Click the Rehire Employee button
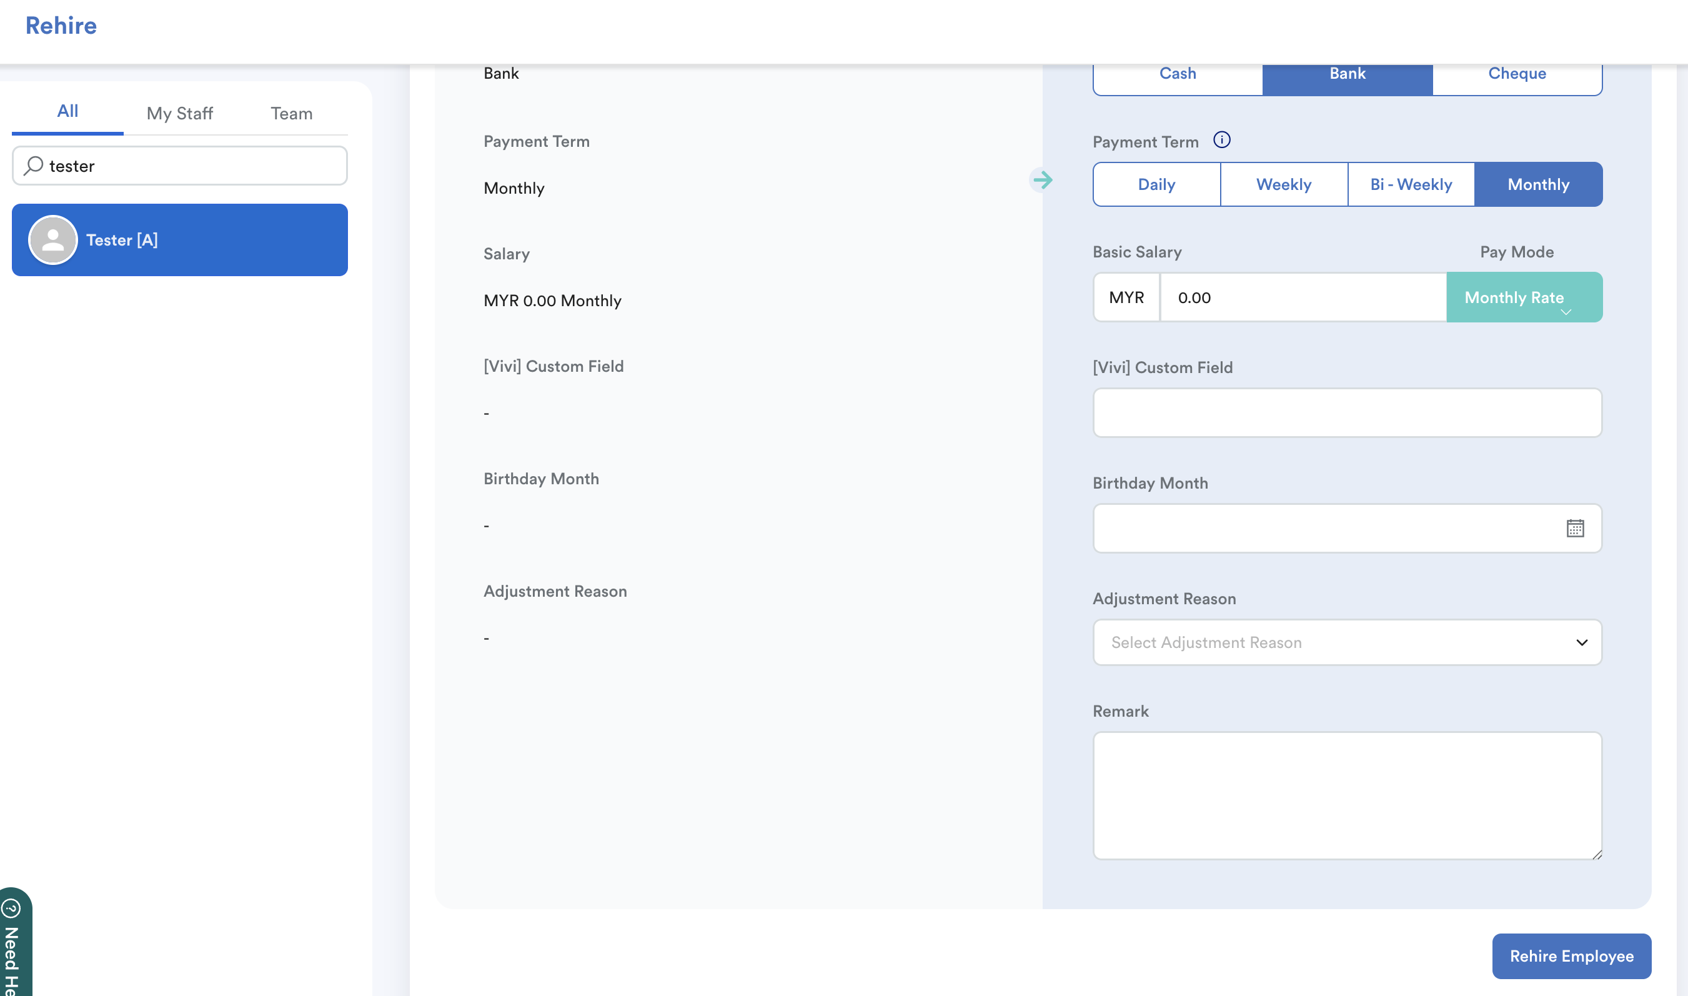This screenshot has height=996, width=1688. coord(1571,956)
